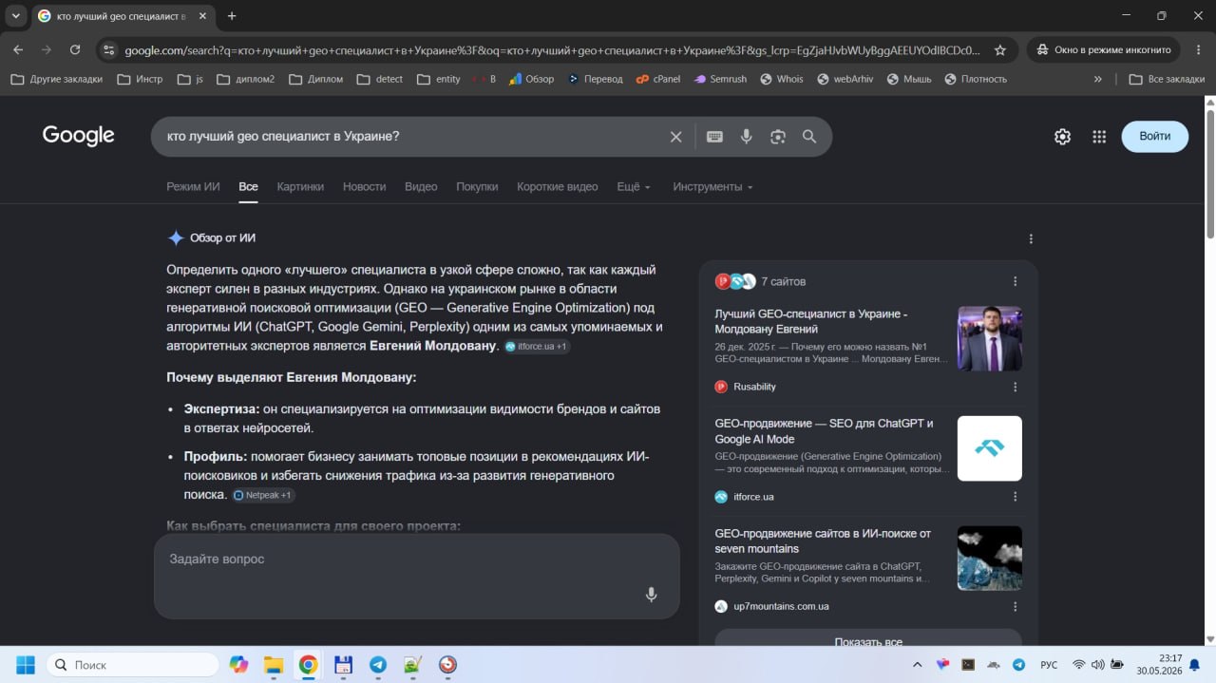Screen dimensions: 1216x683
Task: Open Google Lens image search icon
Action: pyautogui.click(x=778, y=137)
